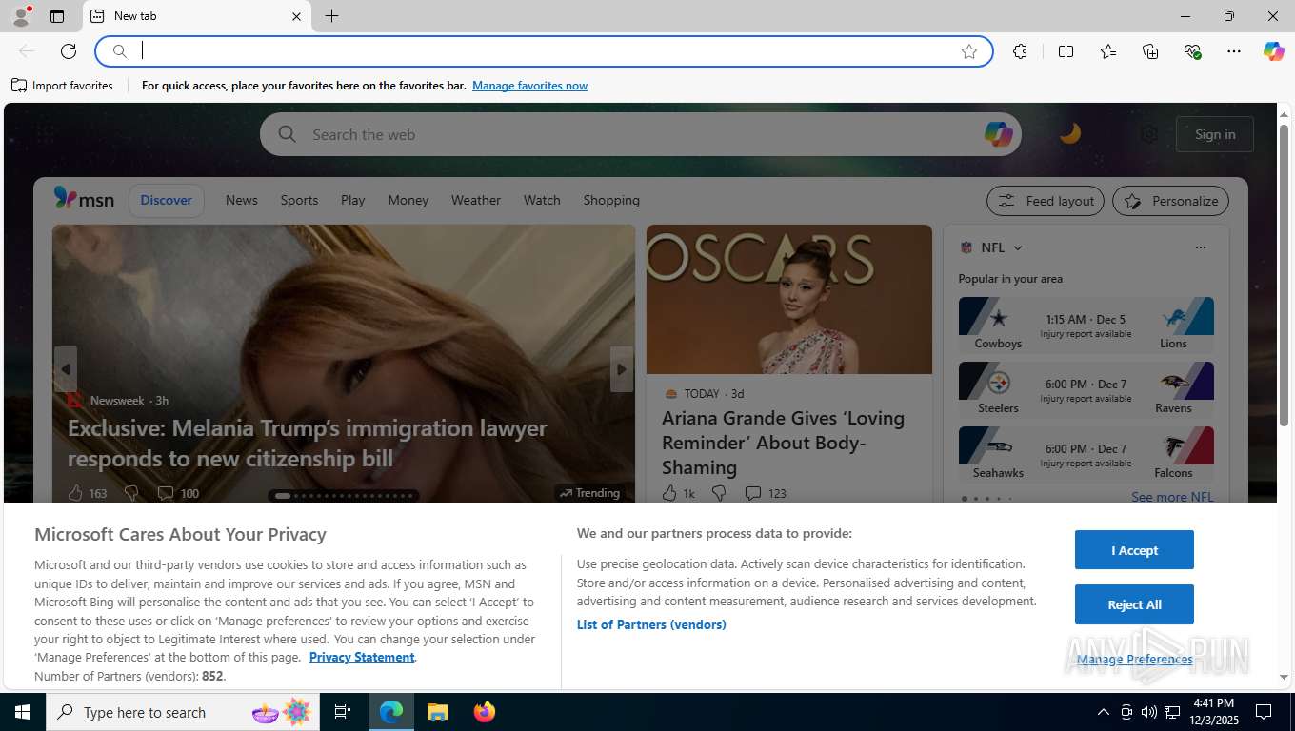
Task: Toggle Split screen view
Action: coord(1066,51)
